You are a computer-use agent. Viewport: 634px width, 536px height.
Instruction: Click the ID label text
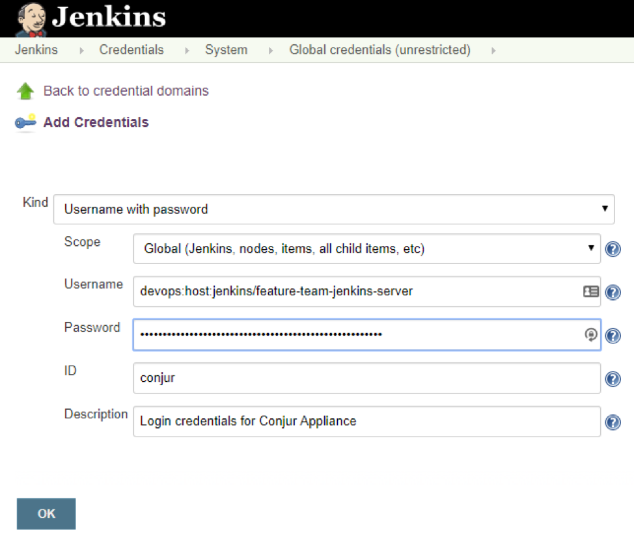[x=70, y=370]
